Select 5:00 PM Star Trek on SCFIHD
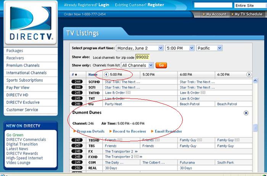The width and height of the screenshot is (267, 176). [x=122, y=82]
